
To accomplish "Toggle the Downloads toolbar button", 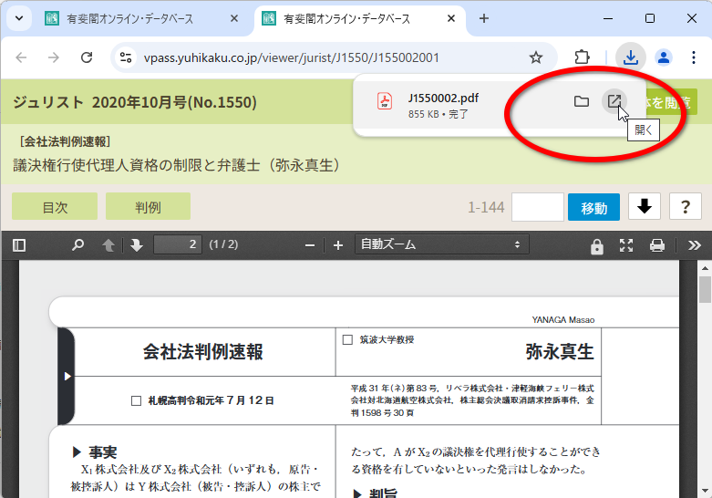I will click(631, 57).
